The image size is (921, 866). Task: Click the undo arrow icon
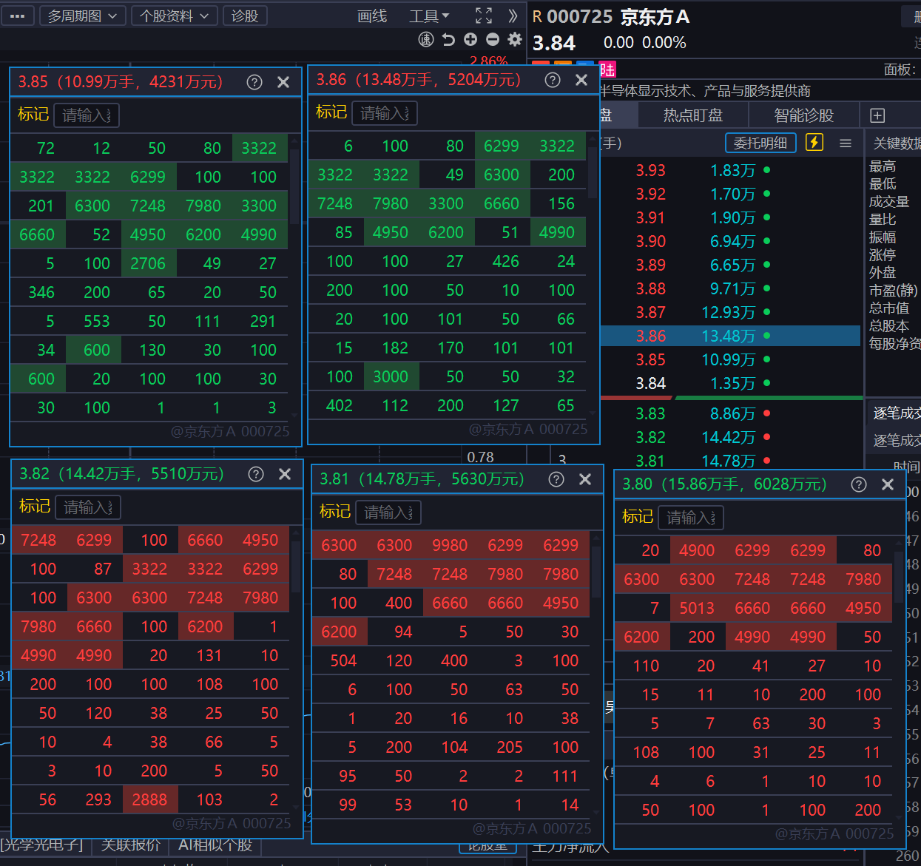(448, 39)
